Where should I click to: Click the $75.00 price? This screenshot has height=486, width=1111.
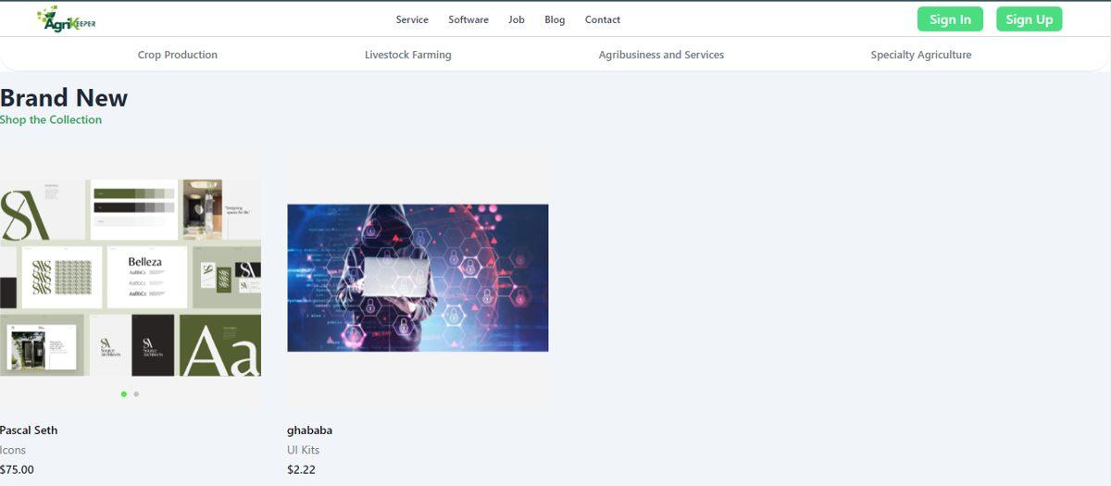[x=17, y=469]
